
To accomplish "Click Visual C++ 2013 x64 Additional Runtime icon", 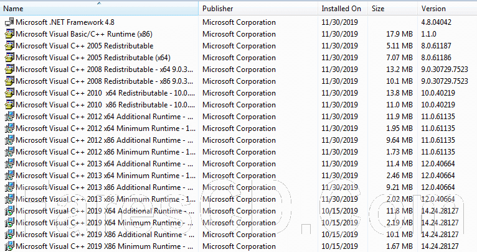I will [x=9, y=164].
